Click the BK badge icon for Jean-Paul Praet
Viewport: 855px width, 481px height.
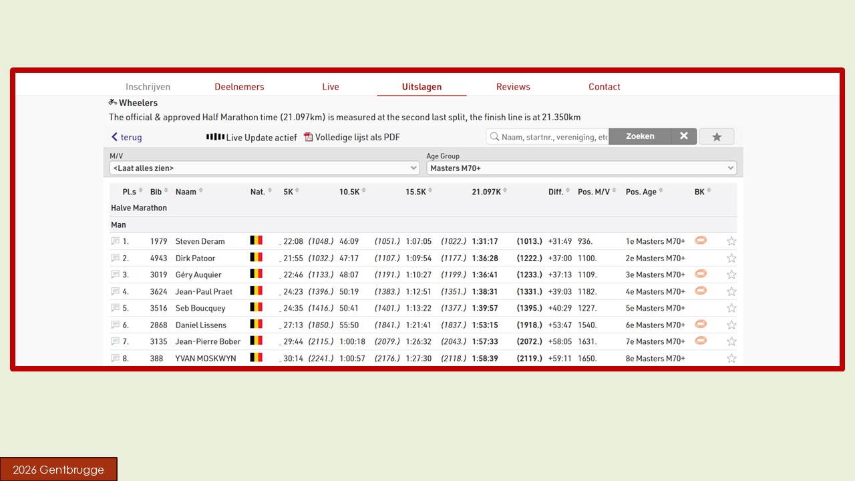tap(701, 291)
